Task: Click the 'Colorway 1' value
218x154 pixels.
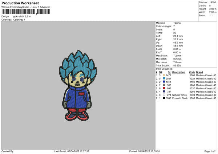Action: [x=19, y=20]
